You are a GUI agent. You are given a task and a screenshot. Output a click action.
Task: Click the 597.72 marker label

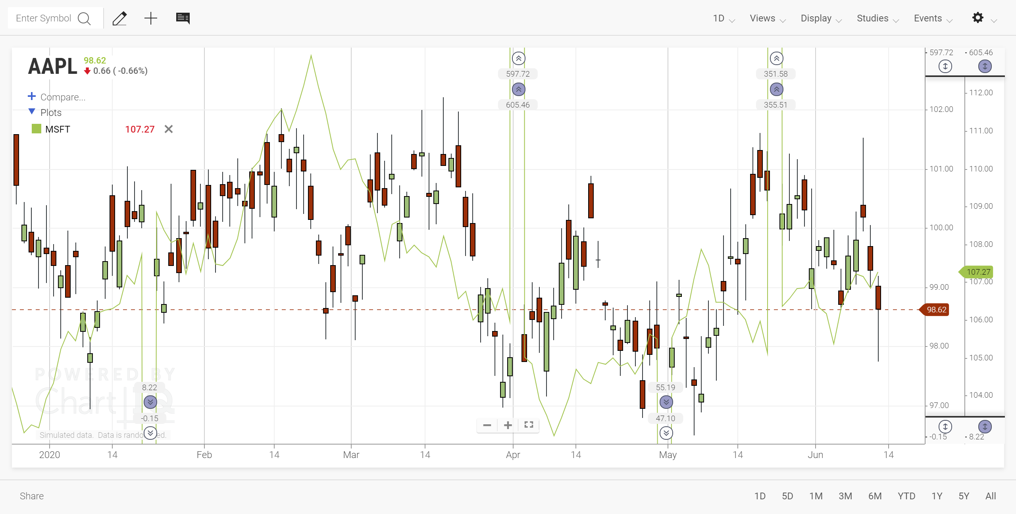click(518, 74)
